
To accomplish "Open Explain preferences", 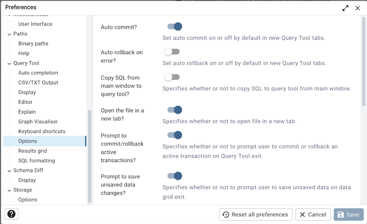I will [x=27, y=112].
